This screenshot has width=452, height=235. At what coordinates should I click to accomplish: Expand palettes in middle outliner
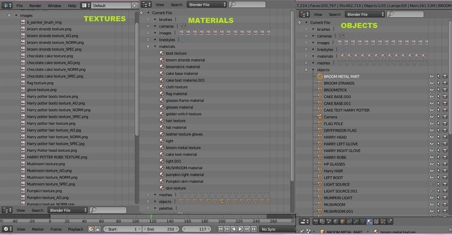148,208
